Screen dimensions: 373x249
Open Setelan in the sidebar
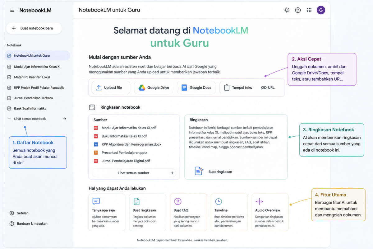(19, 213)
